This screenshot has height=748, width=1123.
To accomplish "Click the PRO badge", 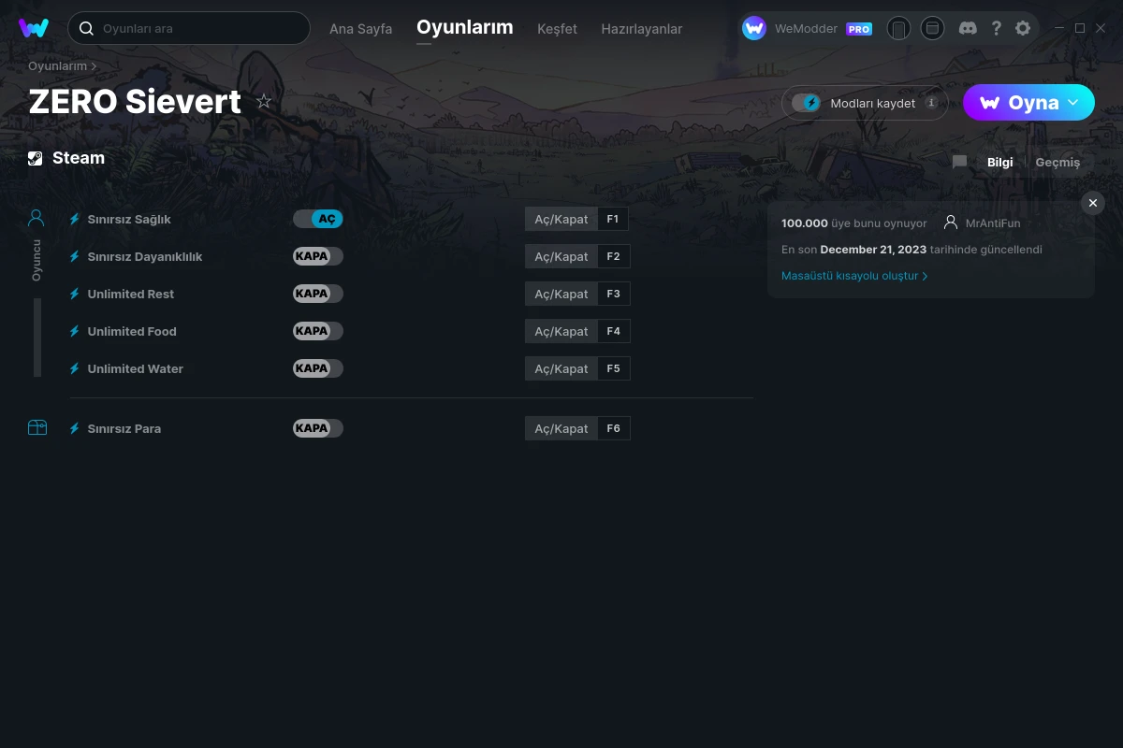I will [859, 29].
